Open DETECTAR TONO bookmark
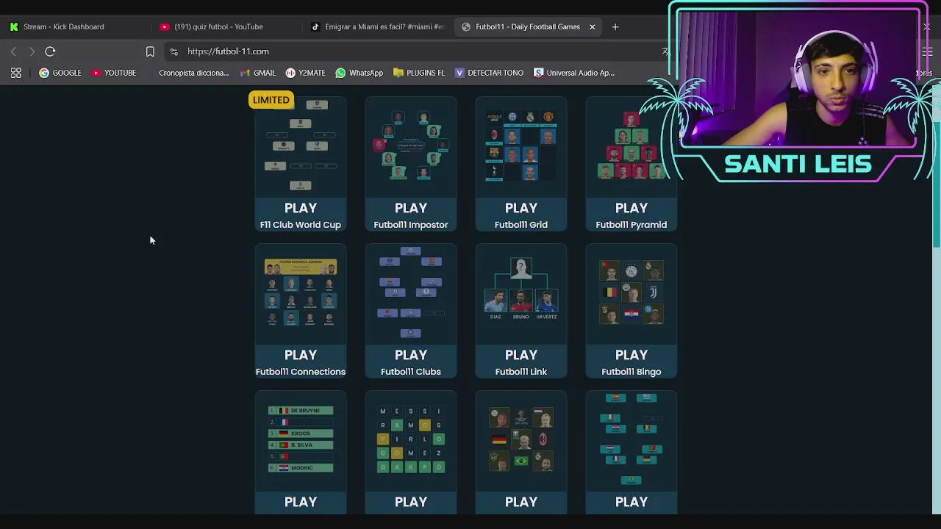This screenshot has width=941, height=529. pos(489,73)
